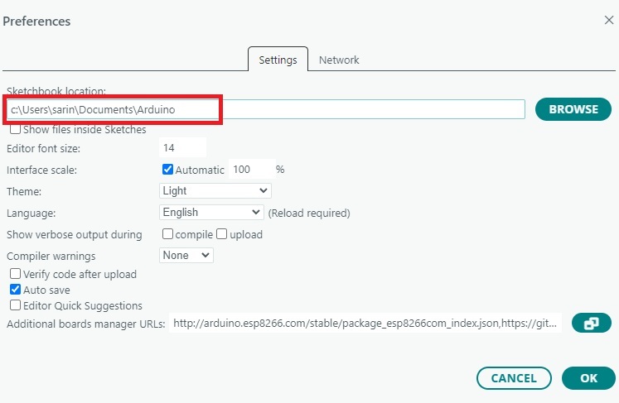Enable Show files inside Sketches

click(x=16, y=129)
